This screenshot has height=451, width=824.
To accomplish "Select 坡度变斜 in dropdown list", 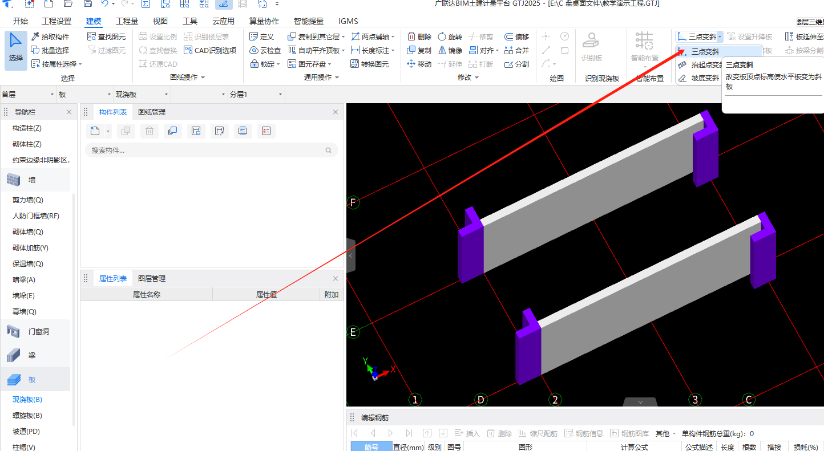I will click(699, 78).
